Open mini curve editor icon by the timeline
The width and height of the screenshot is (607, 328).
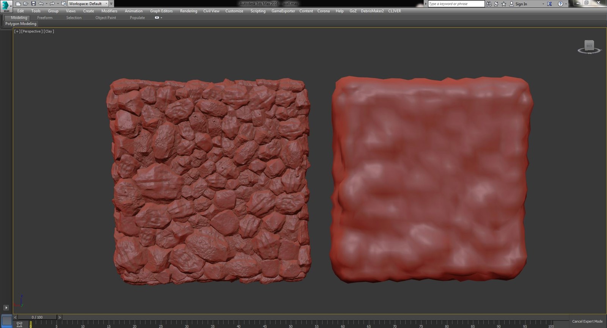pos(19,324)
